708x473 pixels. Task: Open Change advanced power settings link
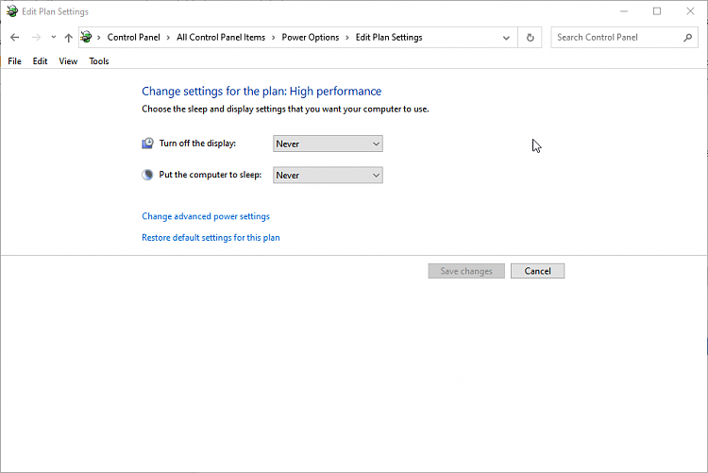click(x=206, y=216)
